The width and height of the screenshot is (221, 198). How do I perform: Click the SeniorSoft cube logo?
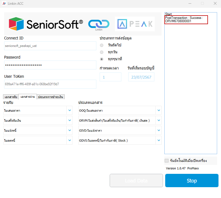16,24
